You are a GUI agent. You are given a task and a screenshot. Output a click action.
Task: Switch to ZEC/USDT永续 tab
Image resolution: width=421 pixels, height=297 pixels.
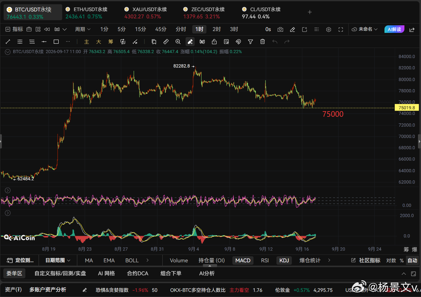click(x=204, y=13)
